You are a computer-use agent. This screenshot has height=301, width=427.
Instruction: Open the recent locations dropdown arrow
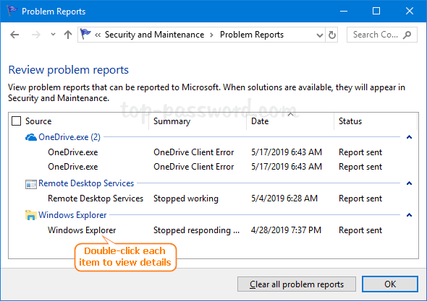(53, 35)
